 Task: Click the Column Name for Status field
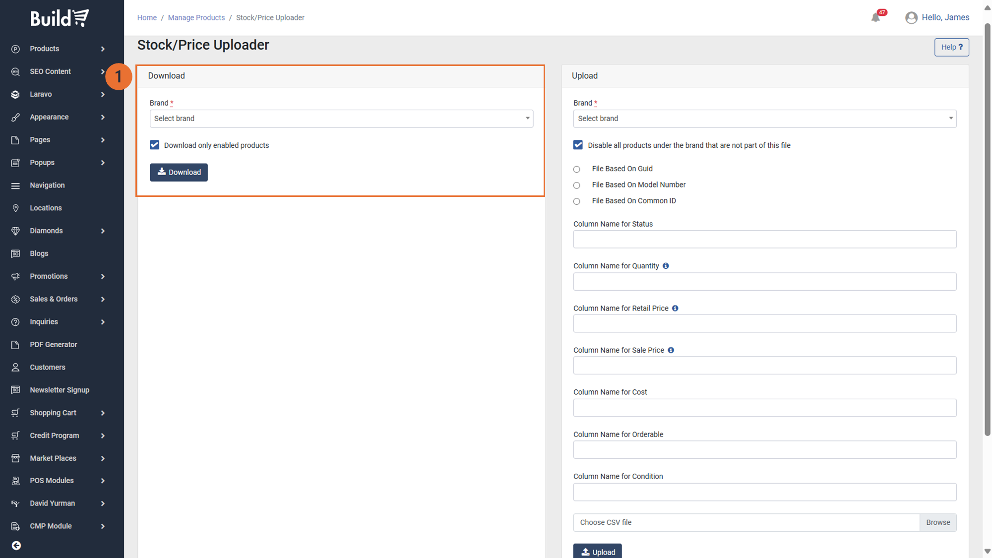764,239
